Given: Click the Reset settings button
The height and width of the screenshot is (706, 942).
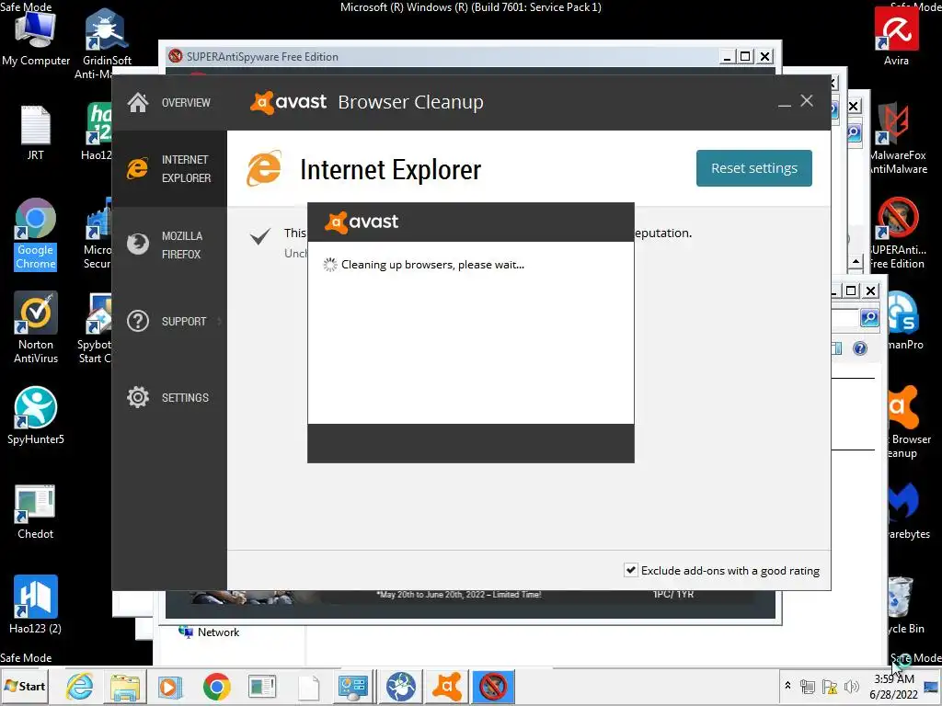Looking at the screenshot, I should pos(754,168).
